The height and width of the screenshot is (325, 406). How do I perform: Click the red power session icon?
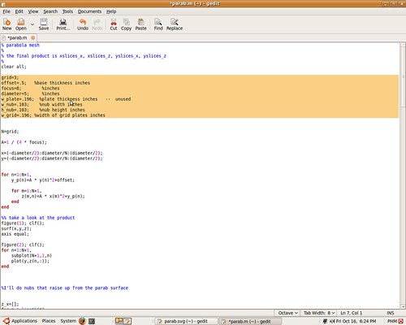401,321
